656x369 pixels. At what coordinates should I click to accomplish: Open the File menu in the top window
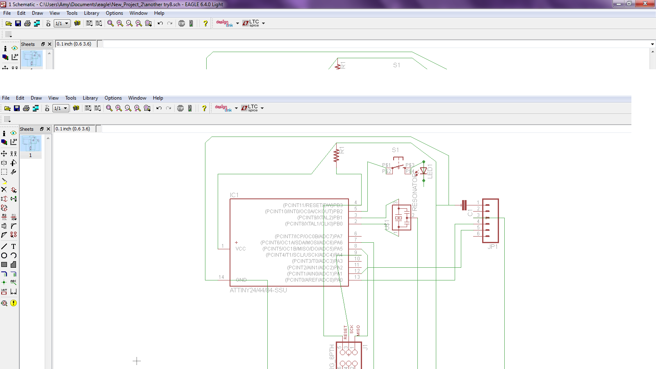tap(7, 13)
